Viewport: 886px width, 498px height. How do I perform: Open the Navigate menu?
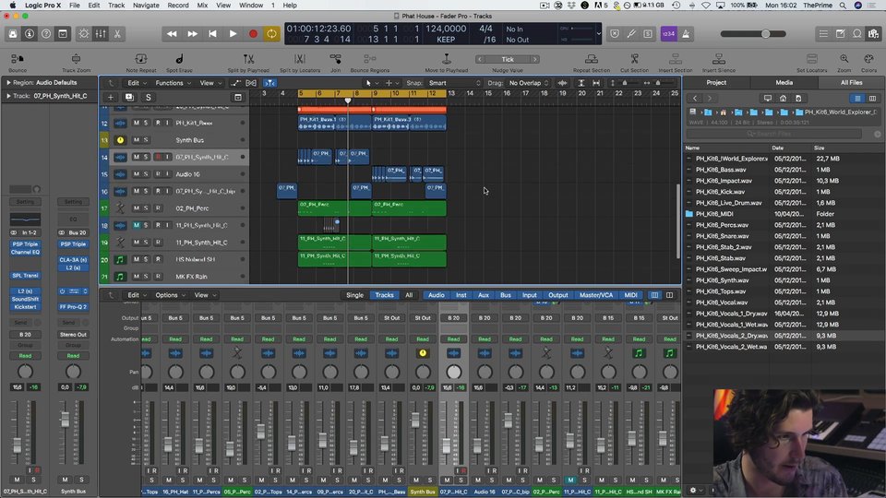(x=146, y=6)
